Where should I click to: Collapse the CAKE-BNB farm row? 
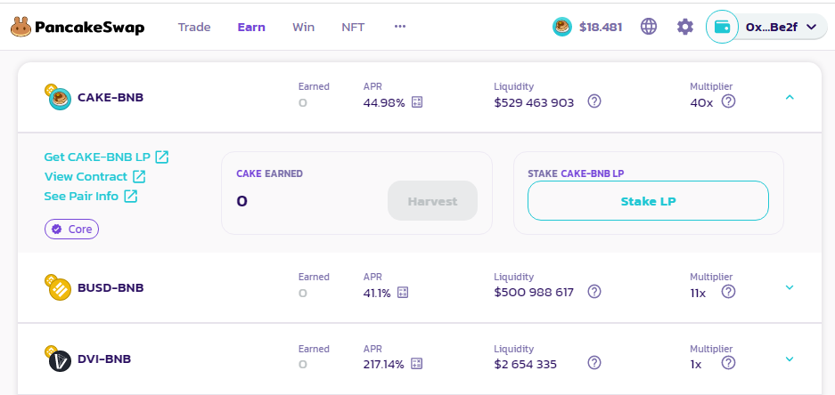[790, 97]
